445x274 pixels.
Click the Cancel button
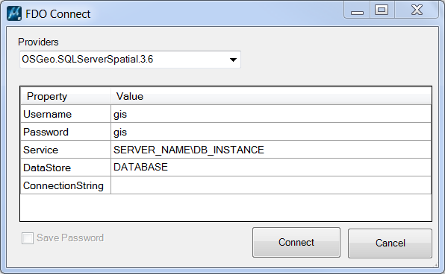pos(390,243)
